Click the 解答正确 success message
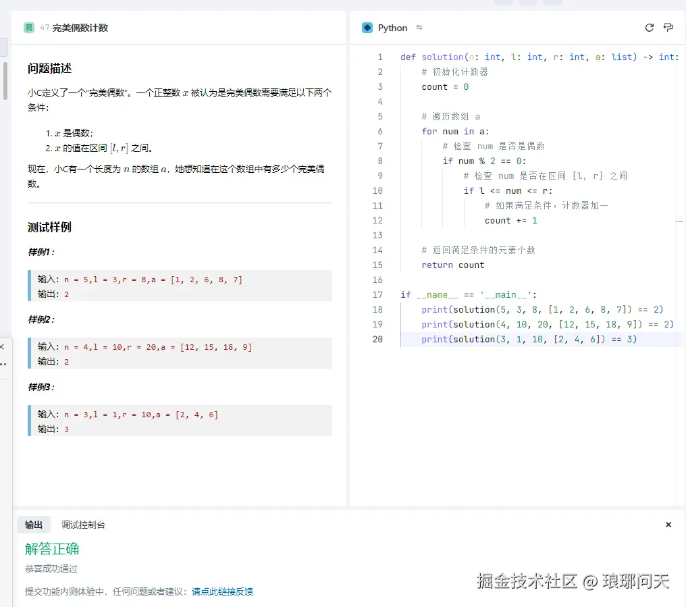Image resolution: width=686 pixels, height=607 pixels. pos(51,549)
